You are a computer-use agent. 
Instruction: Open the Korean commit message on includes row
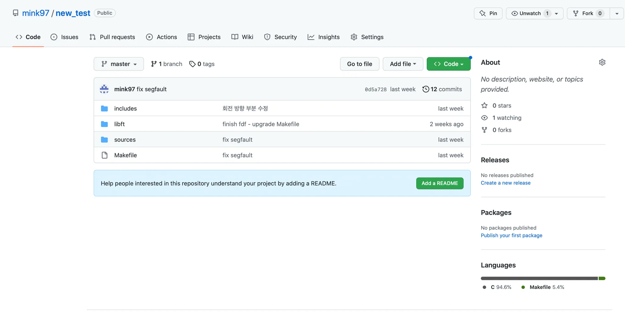coord(245,108)
